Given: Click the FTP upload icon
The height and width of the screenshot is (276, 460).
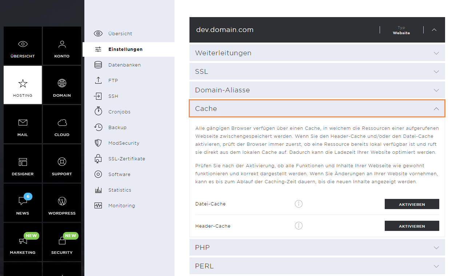Looking at the screenshot, I should pos(98,80).
